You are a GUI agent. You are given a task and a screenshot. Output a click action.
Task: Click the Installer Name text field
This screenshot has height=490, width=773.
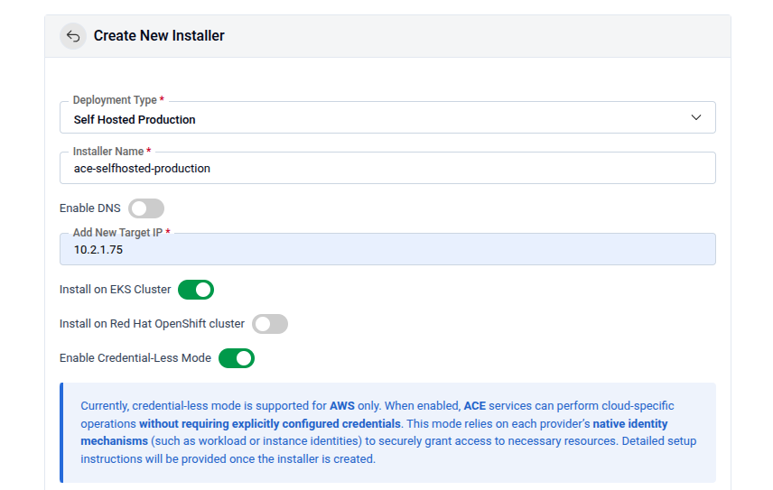(x=388, y=169)
